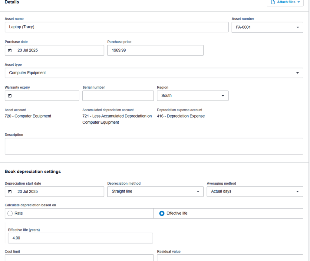Select the Effective life radio button
This screenshot has height=261, width=310.
(x=162, y=213)
